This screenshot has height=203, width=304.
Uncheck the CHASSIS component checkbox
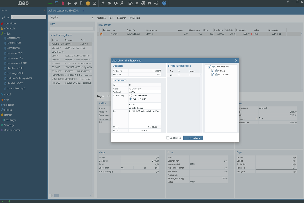pyautogui.click(x=213, y=71)
